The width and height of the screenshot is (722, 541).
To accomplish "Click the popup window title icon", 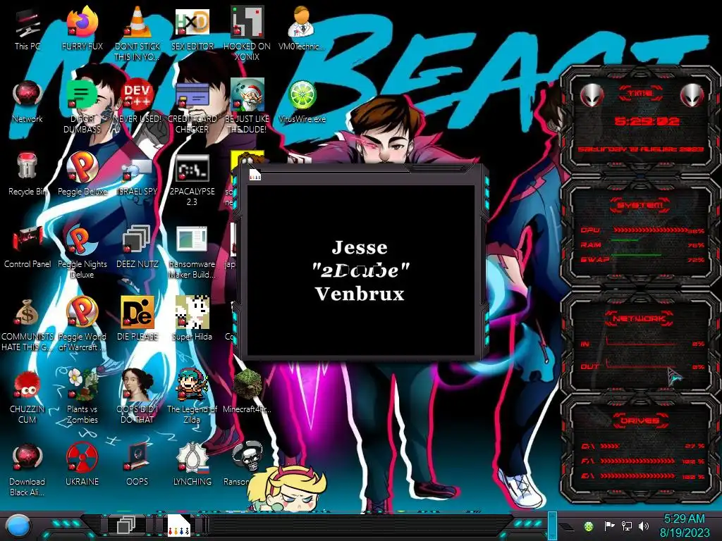I will tap(255, 175).
